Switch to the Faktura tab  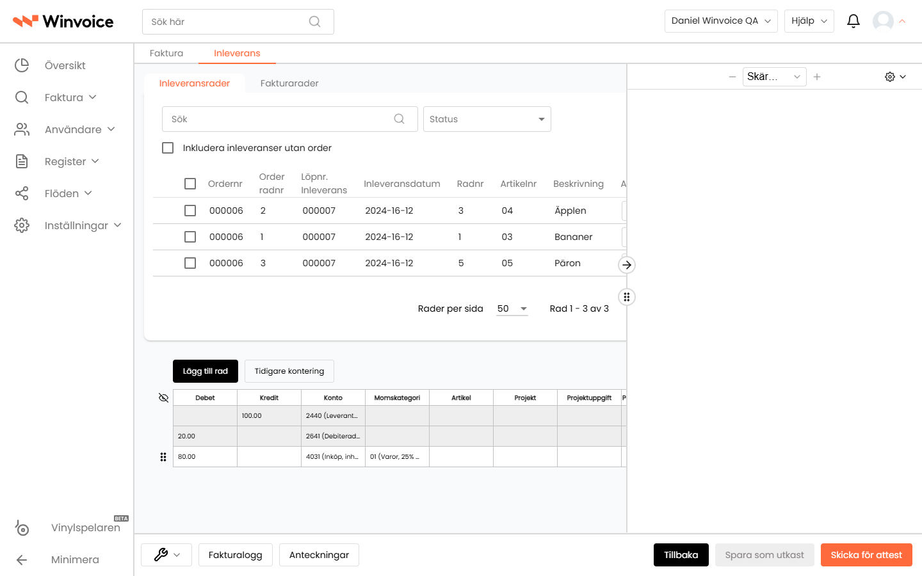166,53
